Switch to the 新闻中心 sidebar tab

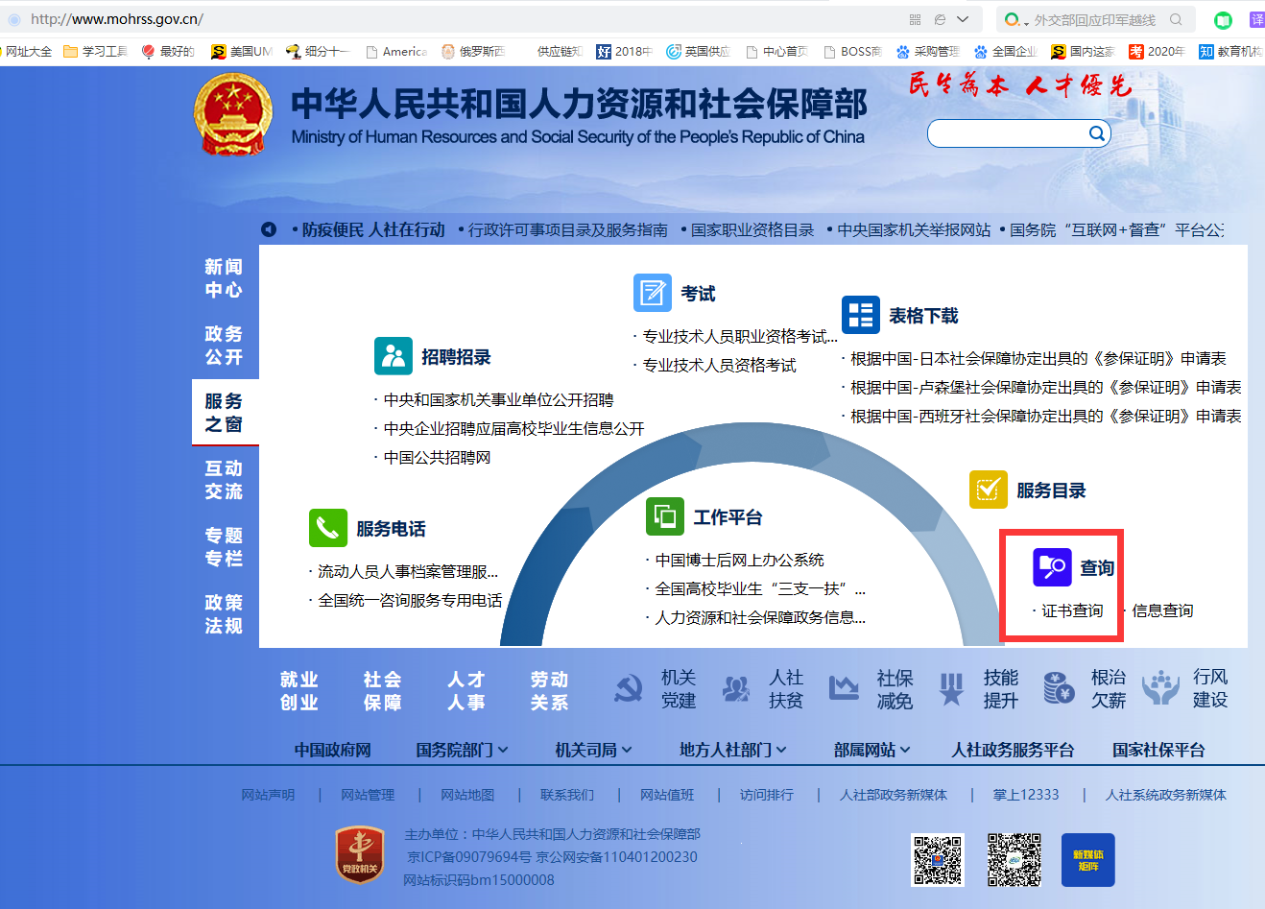225,277
